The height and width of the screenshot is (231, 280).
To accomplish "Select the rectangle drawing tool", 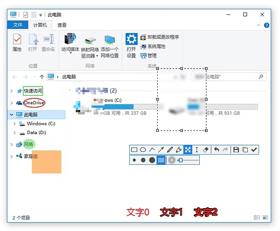I will 134,150.
